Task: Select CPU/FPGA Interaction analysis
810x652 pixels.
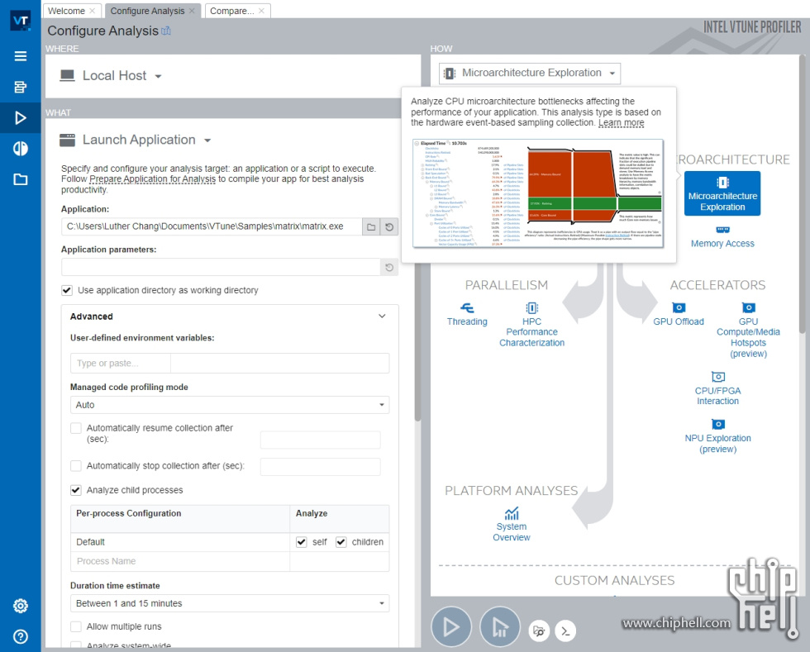Action: 717,388
